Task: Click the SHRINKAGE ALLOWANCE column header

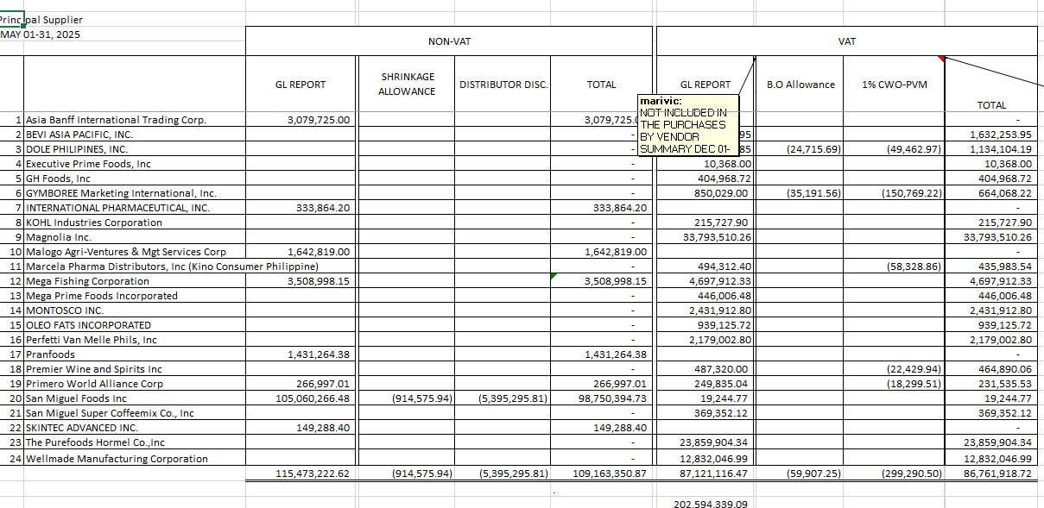Action: point(406,84)
